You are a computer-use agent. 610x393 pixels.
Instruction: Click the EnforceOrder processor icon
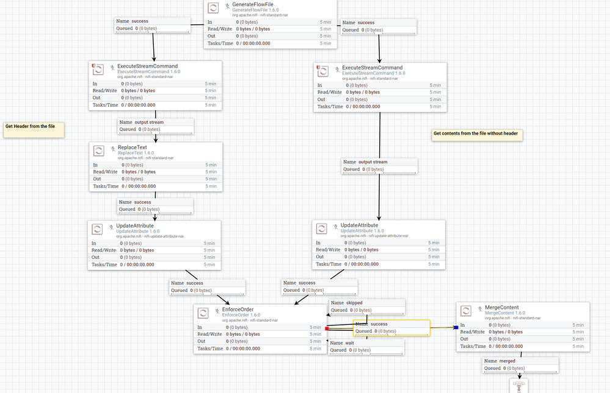point(202,313)
